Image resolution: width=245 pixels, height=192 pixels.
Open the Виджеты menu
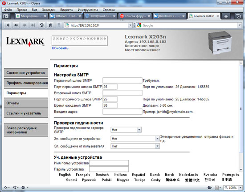click(67, 10)
